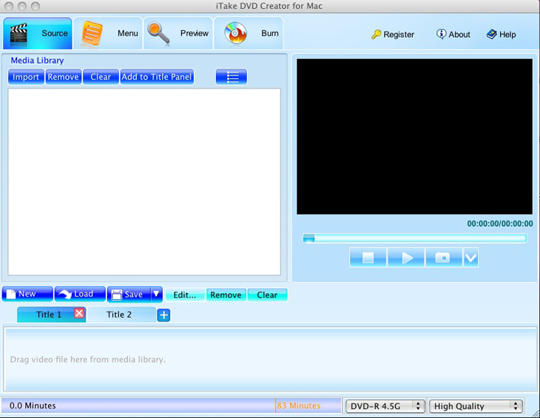Open the Save dropdown arrow
This screenshot has width=540, height=418.
156,295
